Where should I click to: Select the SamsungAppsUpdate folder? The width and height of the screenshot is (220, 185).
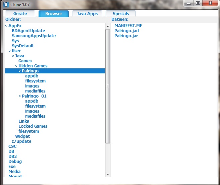coord(34,36)
